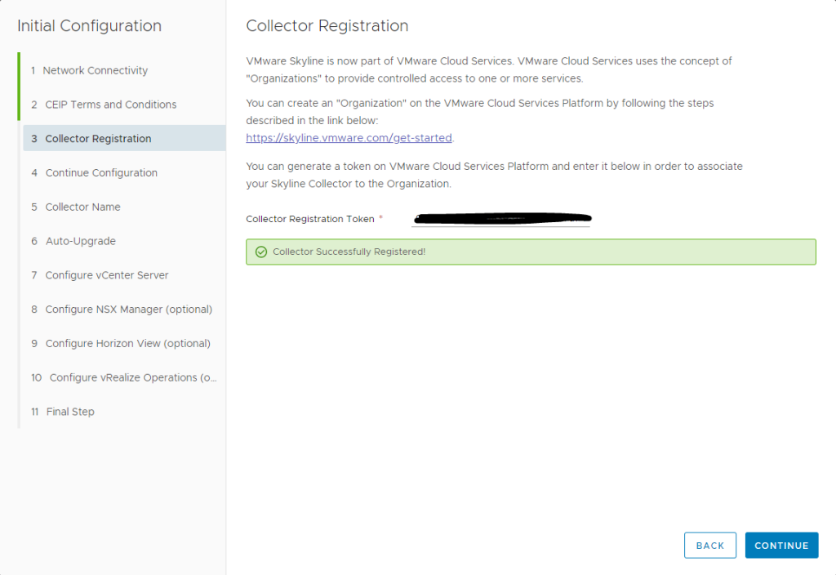Click the Continue button
This screenshot has height=575, width=836.
click(781, 545)
